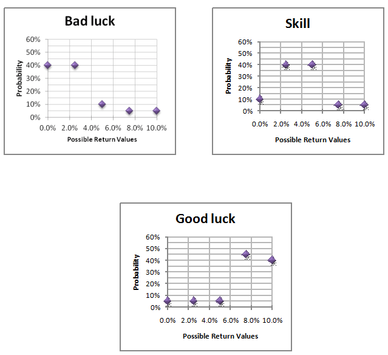The image size is (388, 355).
Task: Click Bad luck marker at 2.5% return
Action: click(75, 65)
